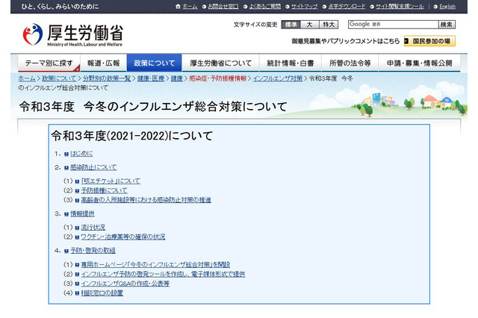Click the arrow icon beside 情報提供
Screen dimensions: 478x318
click(66, 214)
